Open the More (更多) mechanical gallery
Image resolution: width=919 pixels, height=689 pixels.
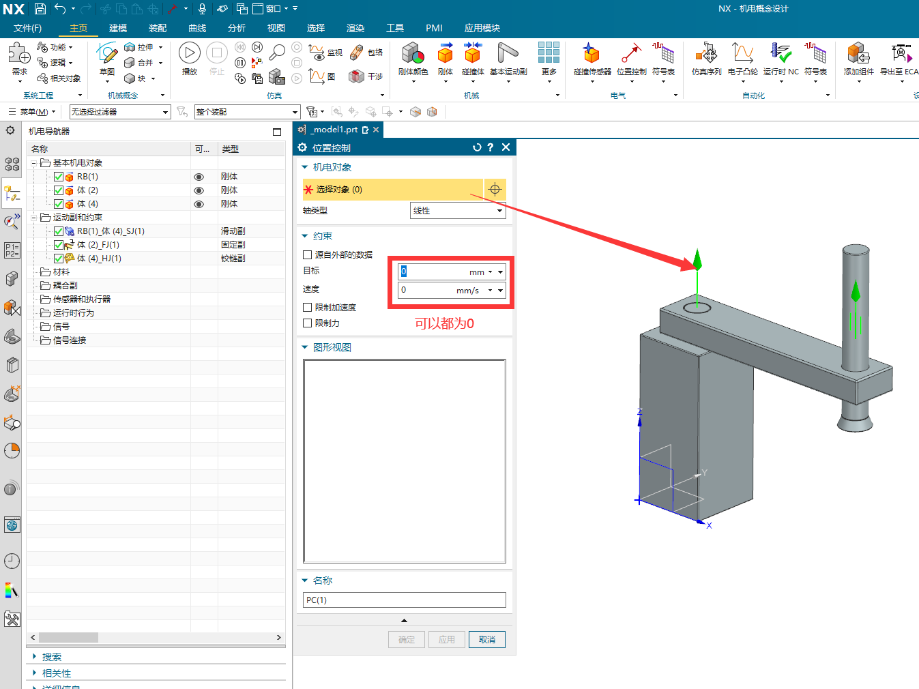(x=549, y=59)
